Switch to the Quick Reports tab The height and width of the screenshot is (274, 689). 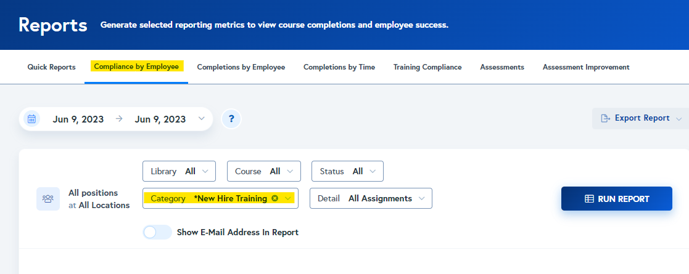[51, 67]
